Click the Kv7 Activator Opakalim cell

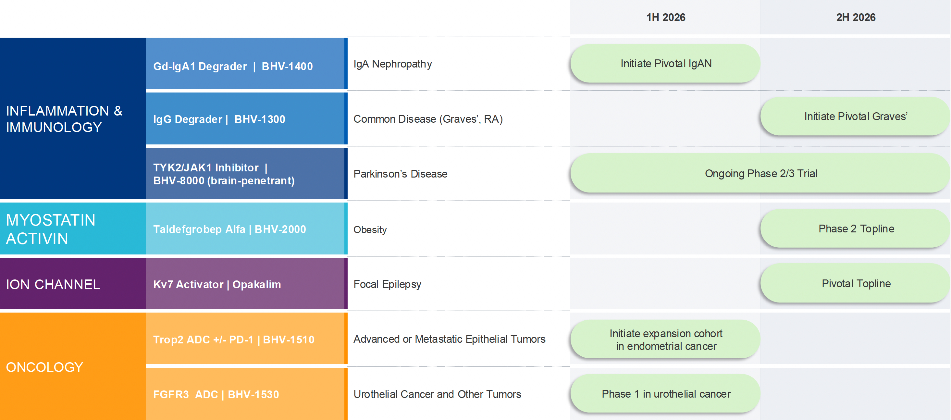[245, 284]
